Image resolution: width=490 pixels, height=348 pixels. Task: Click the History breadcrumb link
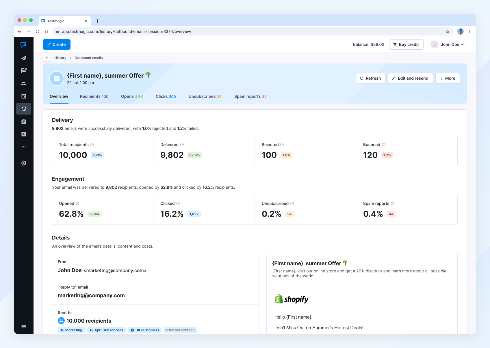pos(60,58)
